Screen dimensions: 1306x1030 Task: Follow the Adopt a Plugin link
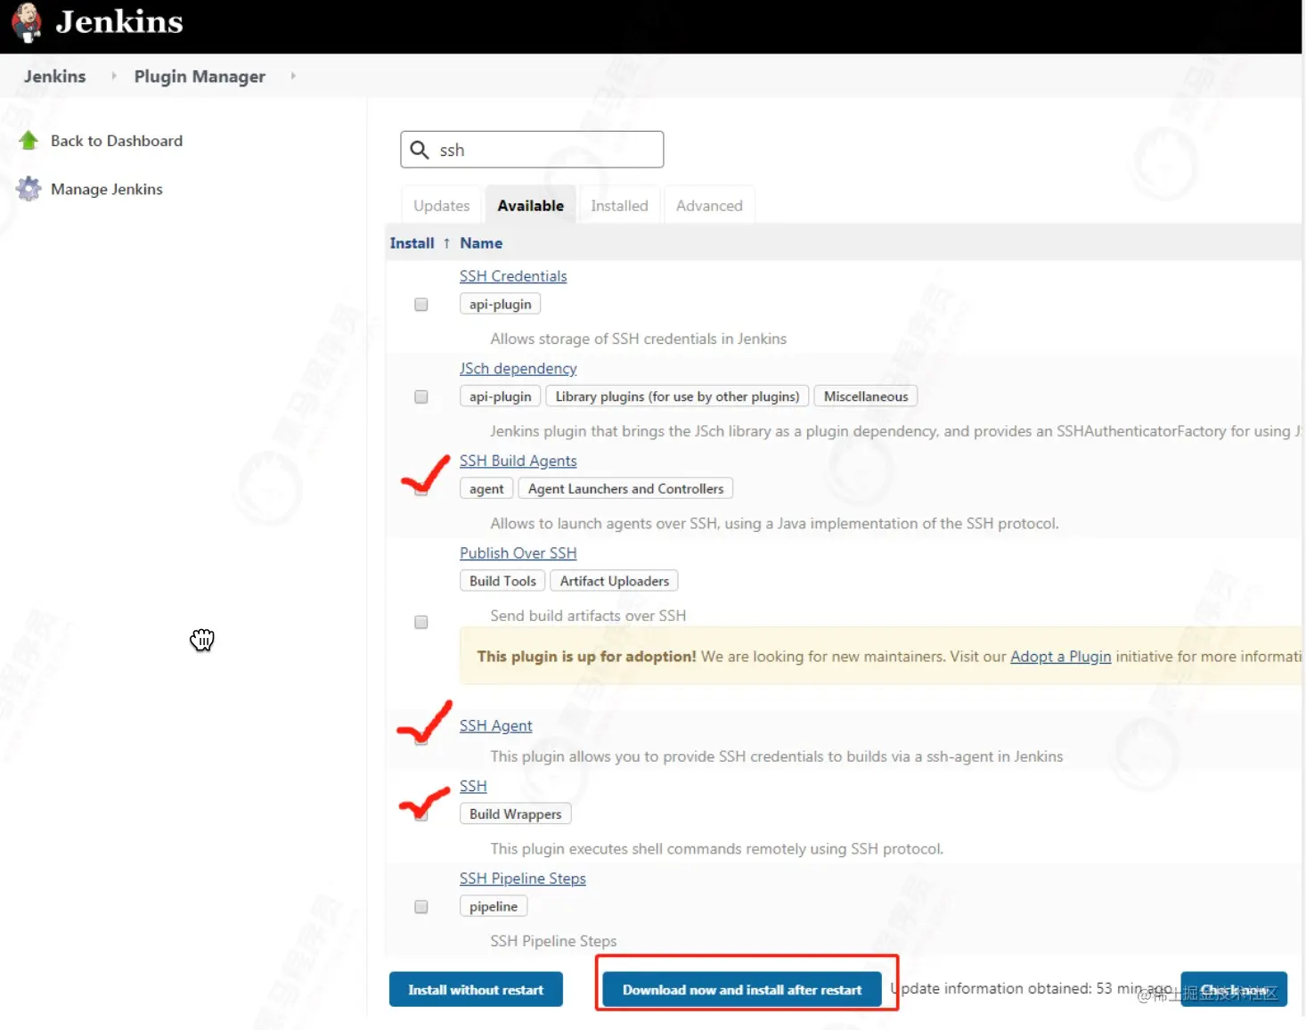click(x=1060, y=657)
